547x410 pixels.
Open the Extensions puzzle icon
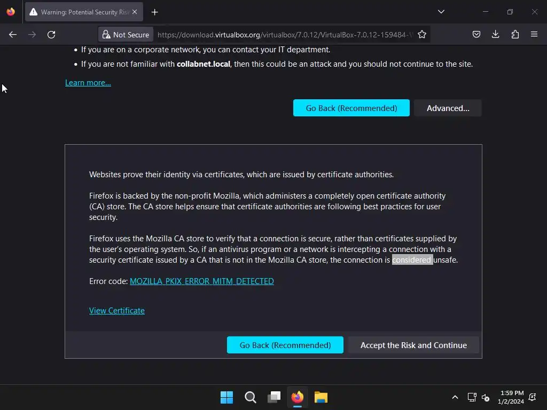click(x=515, y=34)
